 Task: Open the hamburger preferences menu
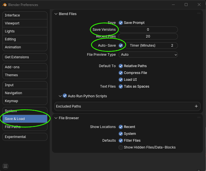click(5, 166)
